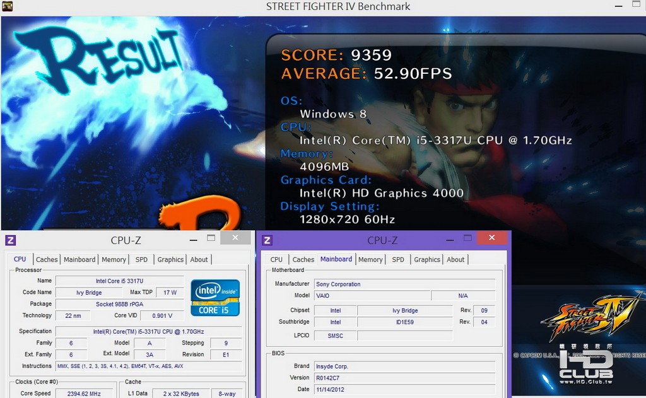Click the BIOS Date field '11/14/2012'

404,389
